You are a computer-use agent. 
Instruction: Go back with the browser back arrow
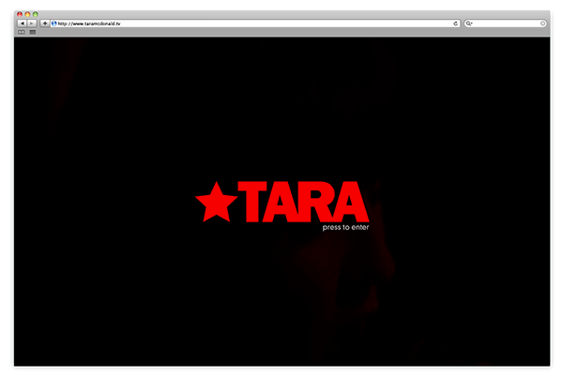[22, 23]
